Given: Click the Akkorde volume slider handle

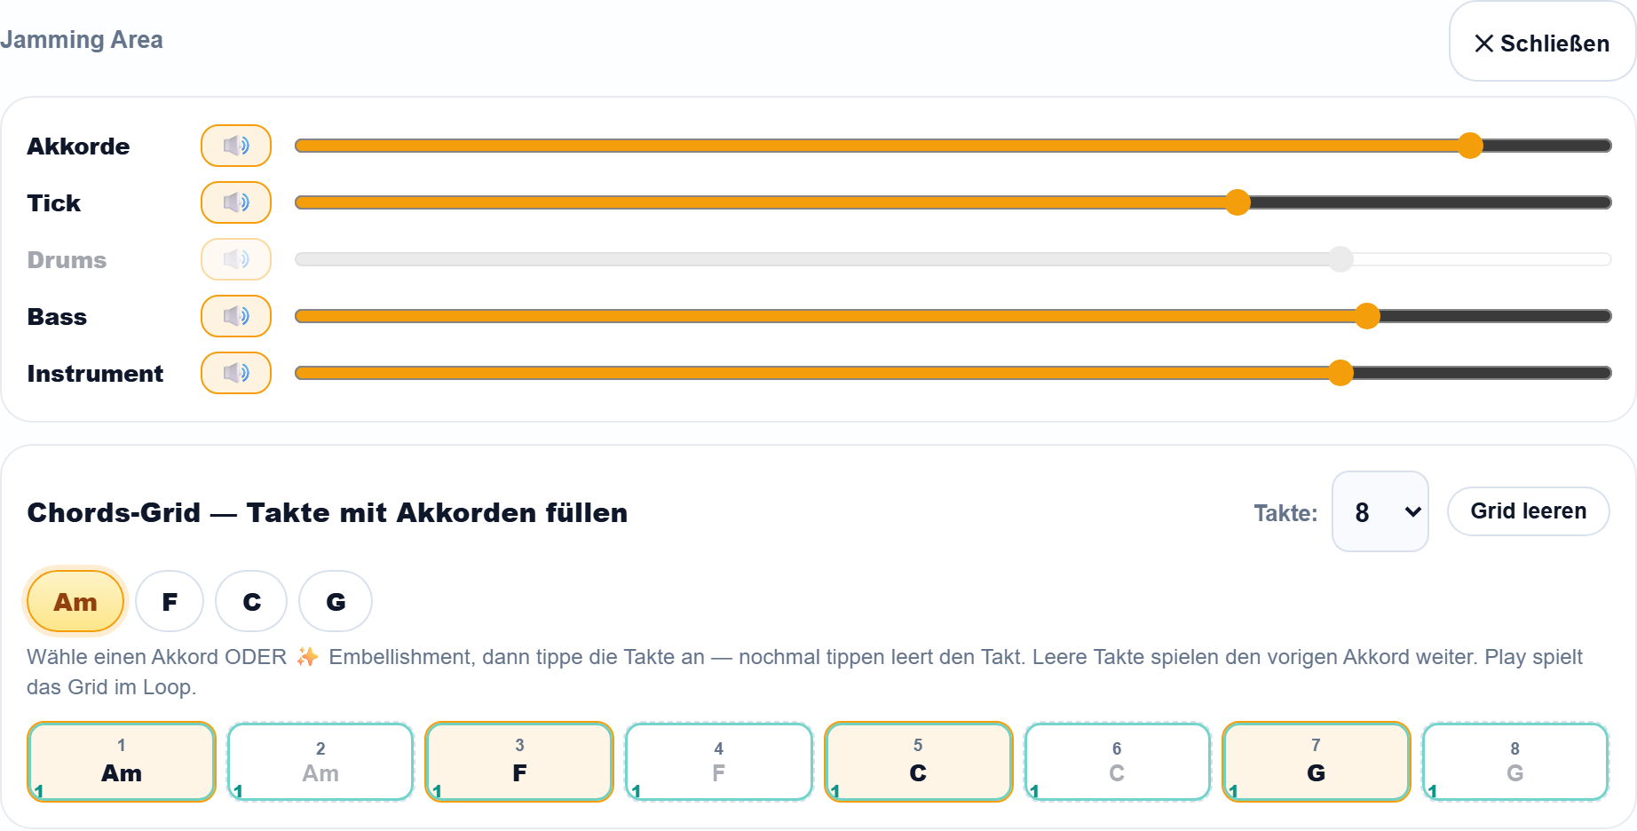Looking at the screenshot, I should coord(1470,146).
